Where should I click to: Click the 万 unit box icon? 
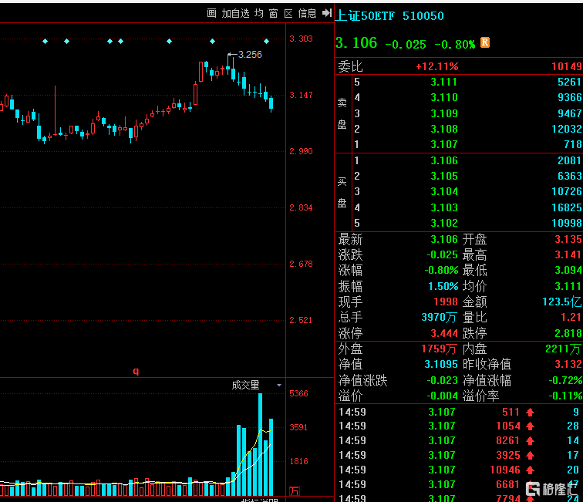294,491
